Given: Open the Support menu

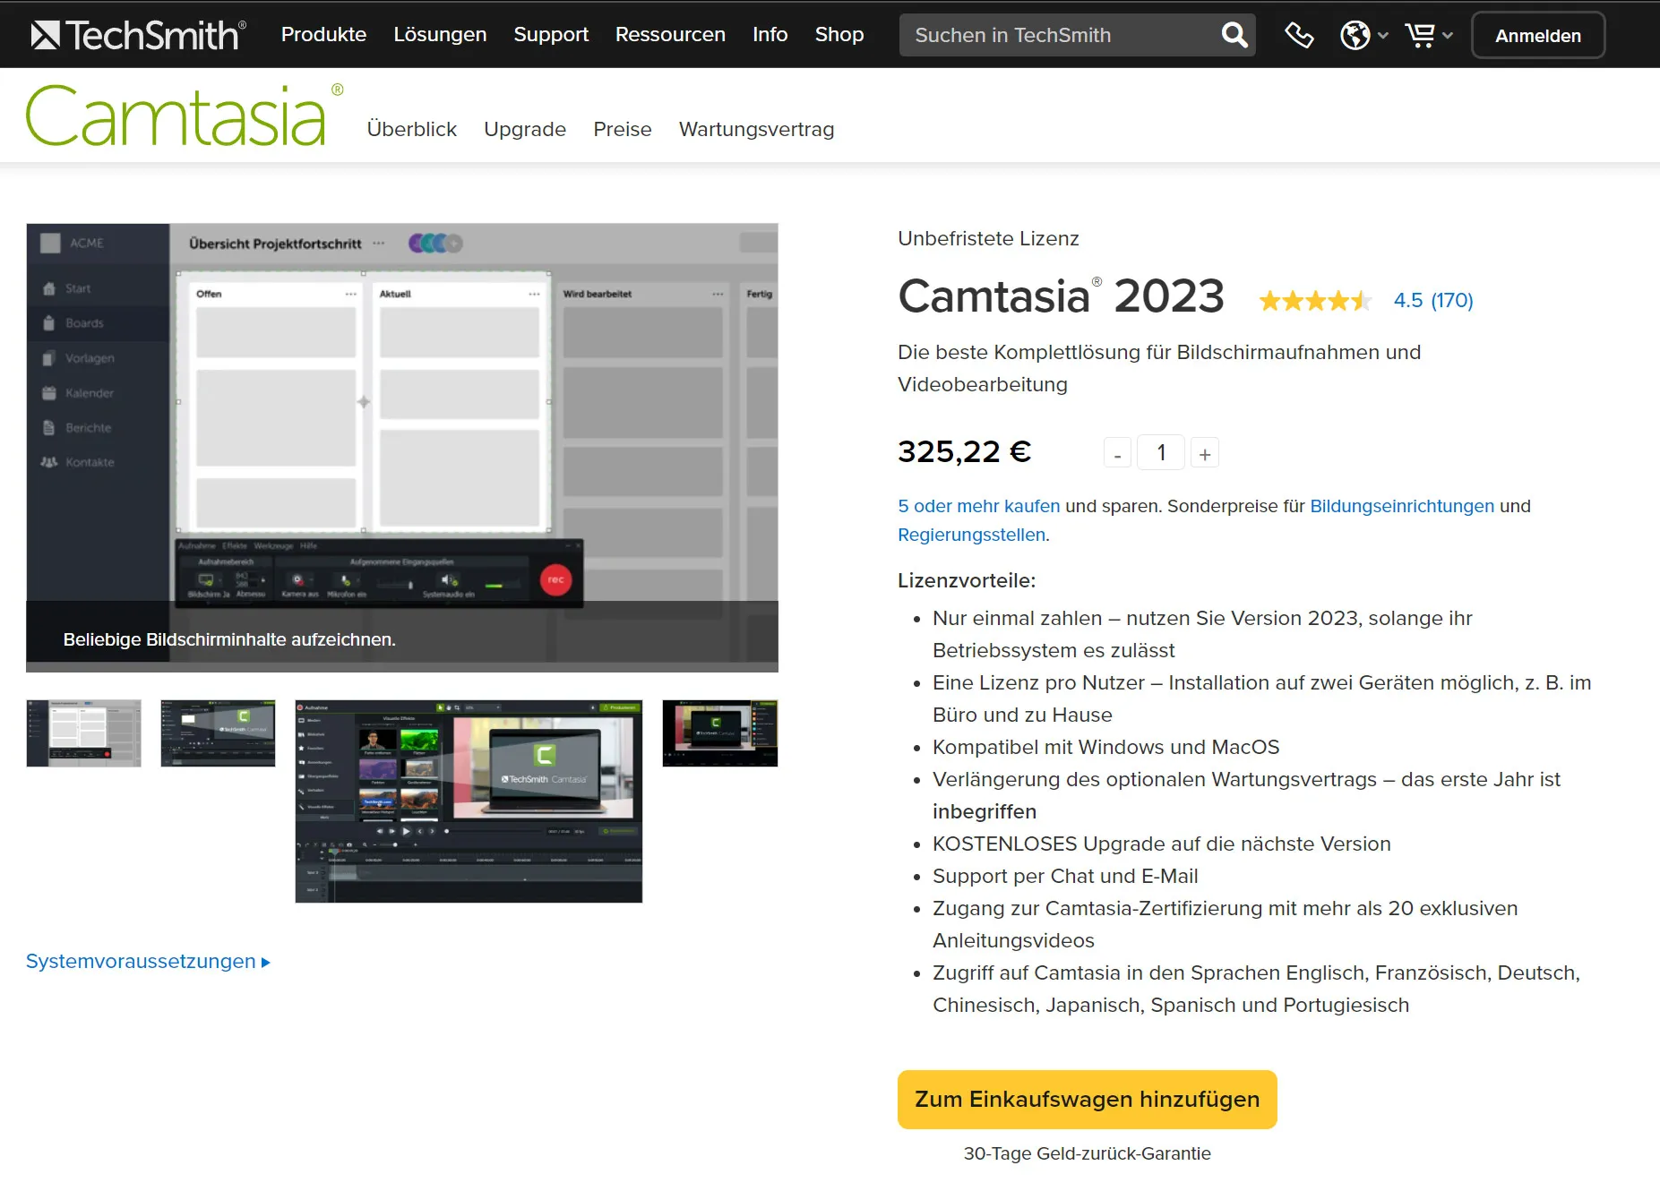Looking at the screenshot, I should (x=551, y=34).
